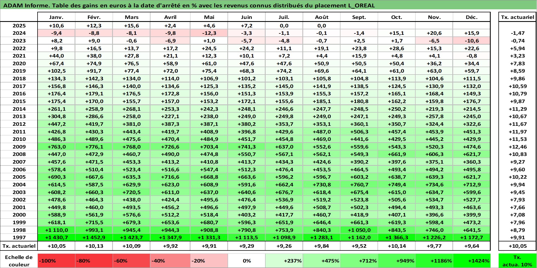Select the Janv. 2025 cell +10,6

56,26
